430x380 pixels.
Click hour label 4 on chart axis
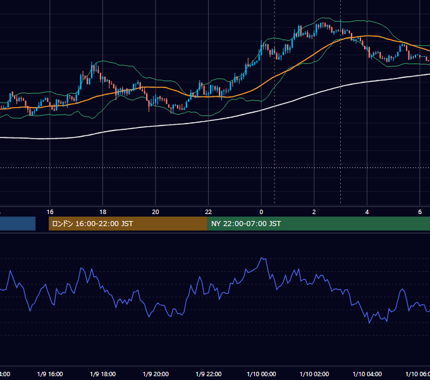(x=367, y=212)
